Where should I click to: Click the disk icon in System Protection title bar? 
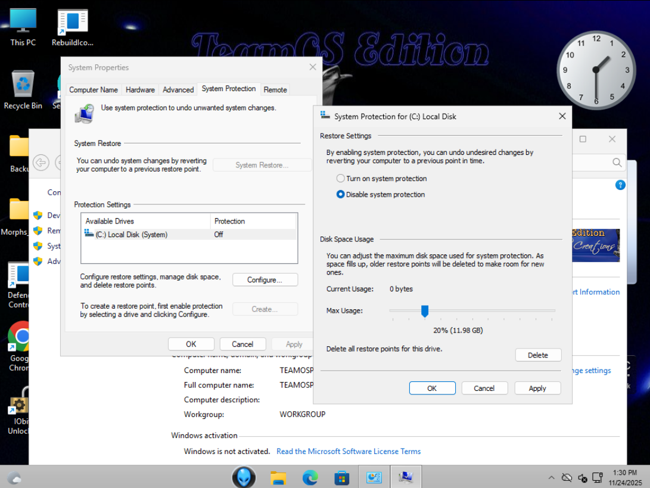coord(325,116)
